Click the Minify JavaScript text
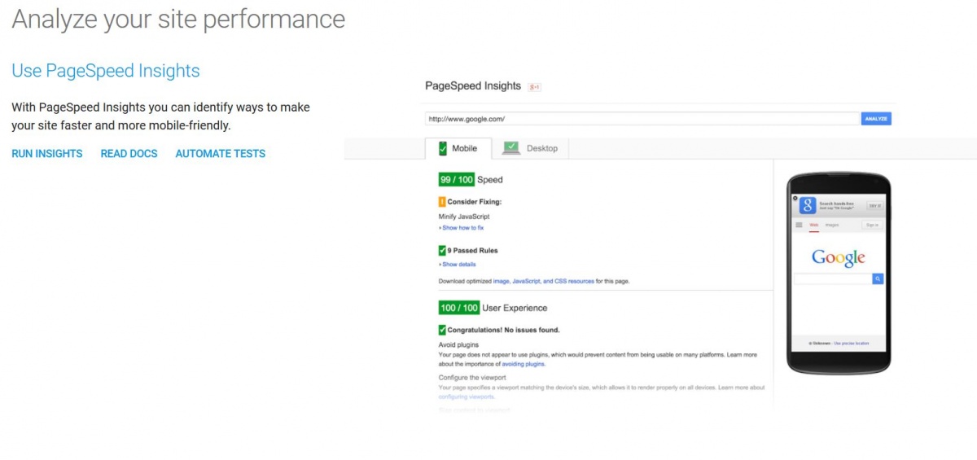The width and height of the screenshot is (977, 460). point(464,217)
